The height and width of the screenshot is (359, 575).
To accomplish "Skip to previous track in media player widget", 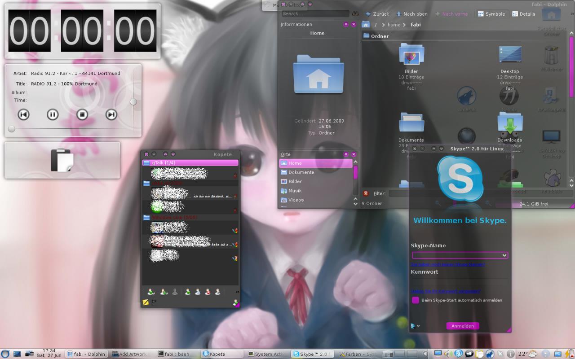I will click(23, 114).
